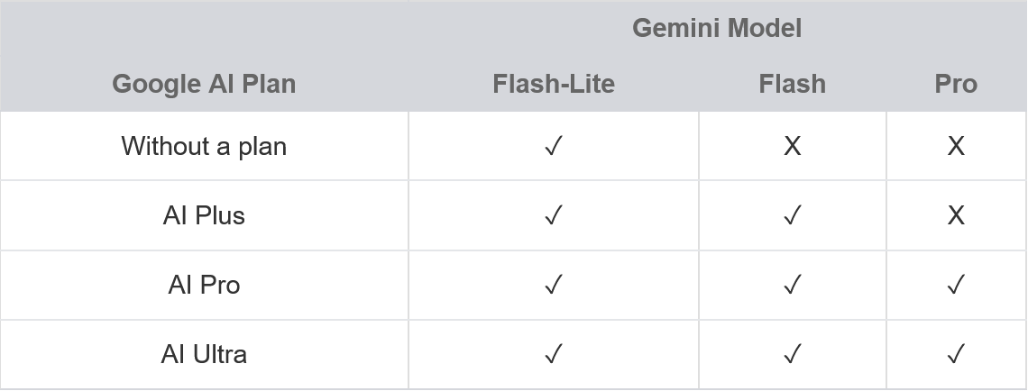
Task: Click the Flash checkmark in AI Ultra row
Action: [x=792, y=354]
